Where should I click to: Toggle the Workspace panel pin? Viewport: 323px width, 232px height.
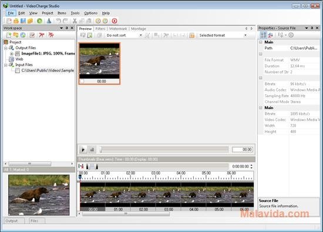tap(67, 28)
